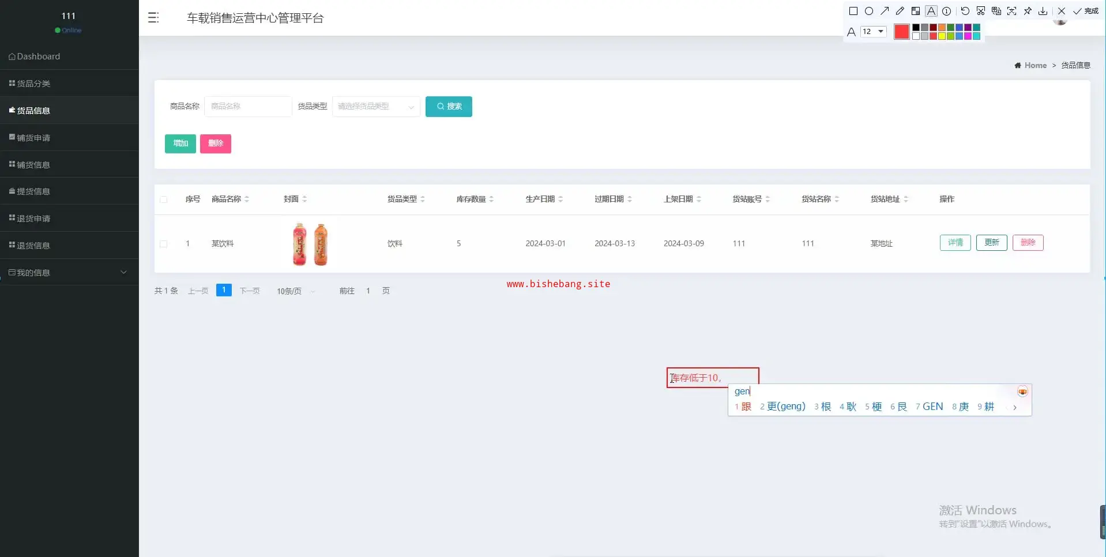The image size is (1106, 557).
Task: Select the numbered step marker tool
Action: (x=947, y=11)
